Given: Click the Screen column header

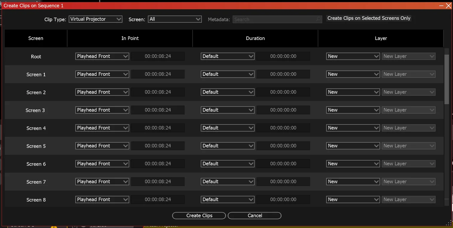Looking at the screenshot, I should 36,38.
